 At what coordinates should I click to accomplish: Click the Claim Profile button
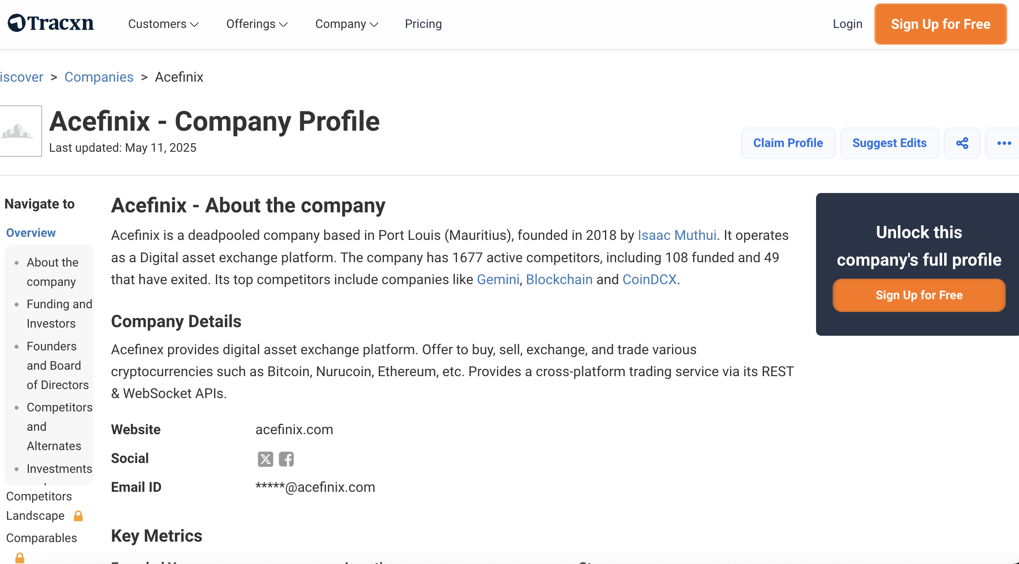[x=788, y=143]
